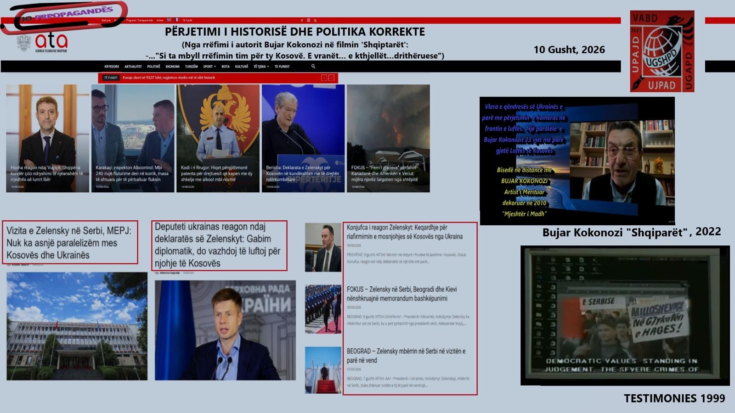Open headline 'BEOGRAD – Zelensky mbërrin në Serbi'
Image resolution: width=735 pixels, height=413 pixels.
[x=406, y=356]
